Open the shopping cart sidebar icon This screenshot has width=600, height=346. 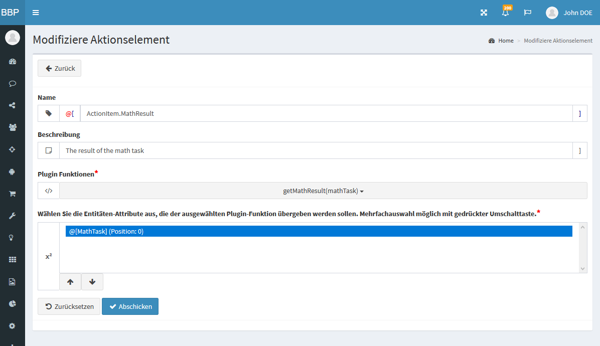(13, 194)
